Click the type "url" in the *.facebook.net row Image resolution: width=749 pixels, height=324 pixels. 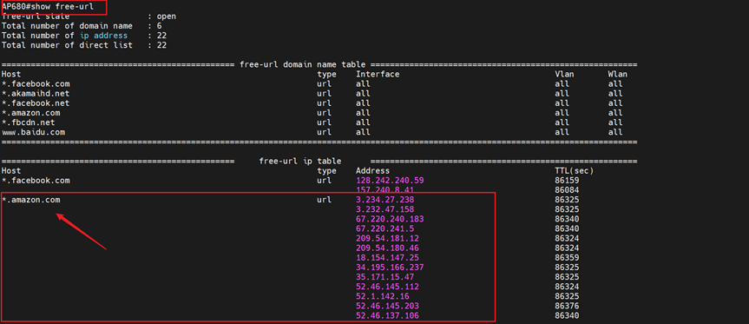(324, 102)
